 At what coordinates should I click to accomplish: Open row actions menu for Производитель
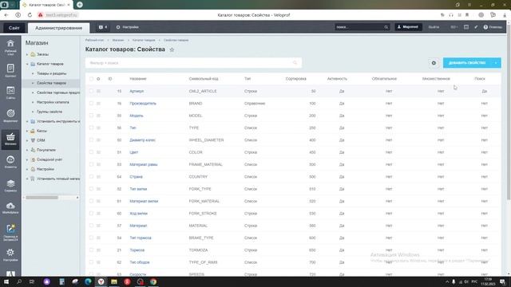(98, 104)
